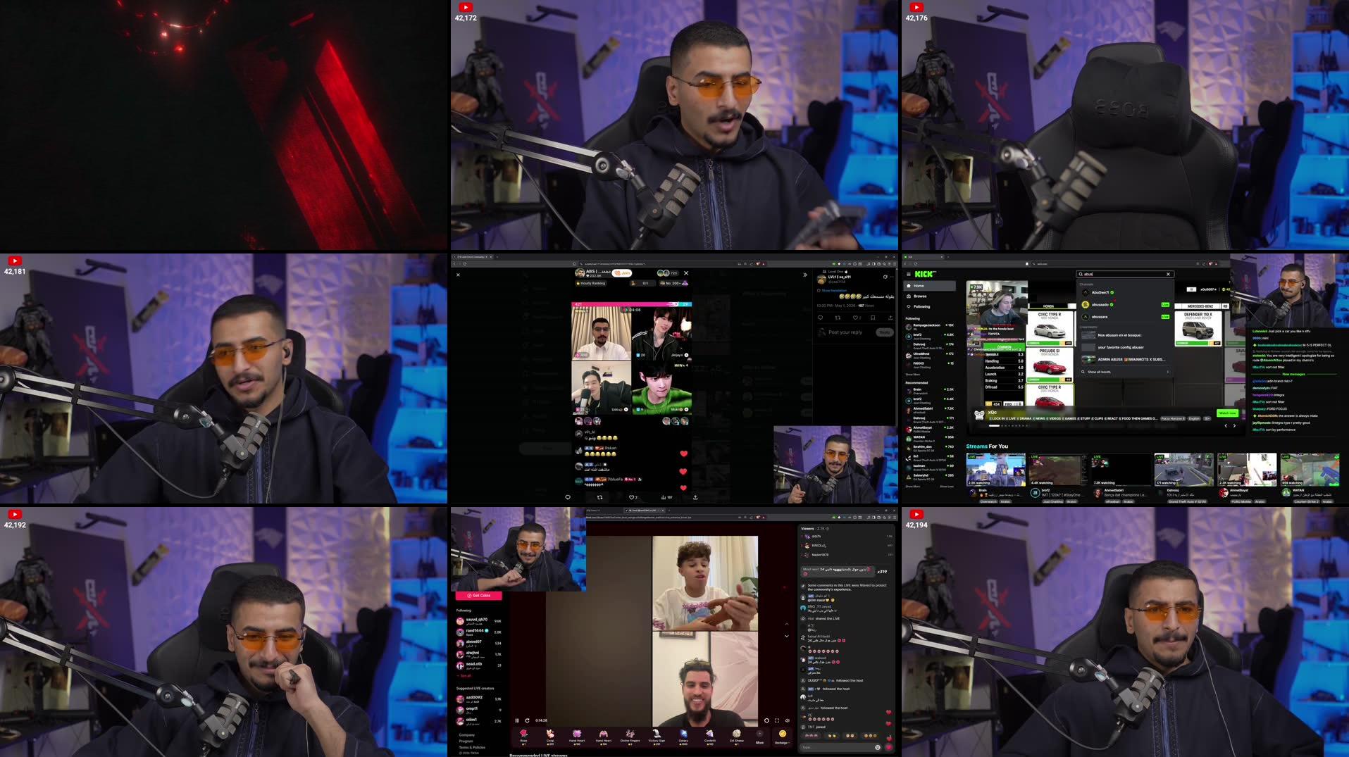This screenshot has width=1349, height=757.
Task: Reload the TikTok live stream player
Action: [527, 720]
